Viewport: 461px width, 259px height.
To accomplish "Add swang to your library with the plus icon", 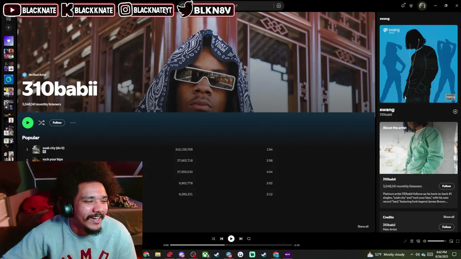I will tap(455, 112).
